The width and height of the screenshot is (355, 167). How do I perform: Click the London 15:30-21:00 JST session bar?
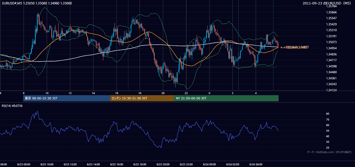click(x=142, y=98)
